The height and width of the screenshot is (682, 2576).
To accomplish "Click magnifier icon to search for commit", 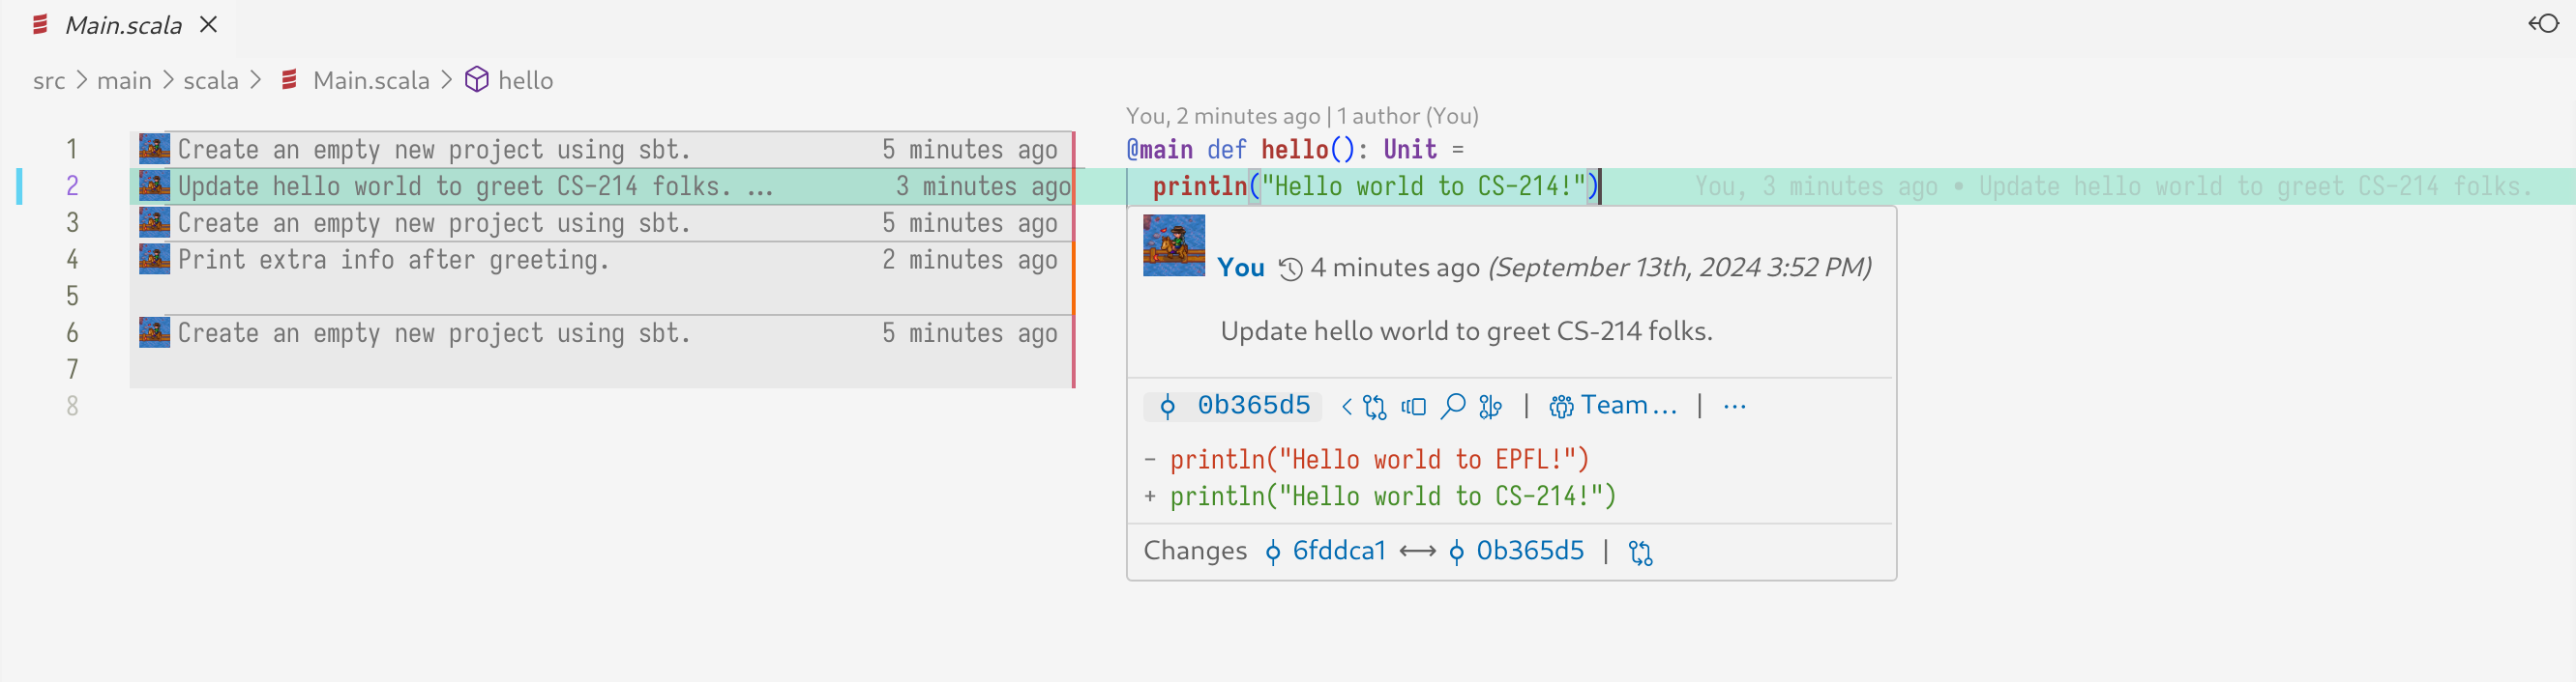I will click(x=1453, y=406).
